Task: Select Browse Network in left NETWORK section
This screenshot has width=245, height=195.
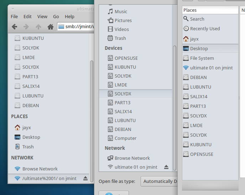Action: (40, 169)
